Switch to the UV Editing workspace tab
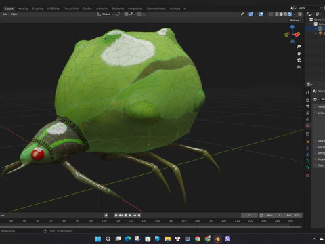This screenshot has height=244, width=325. 53,9
